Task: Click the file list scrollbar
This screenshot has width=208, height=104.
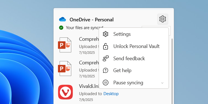Action: tap(172, 71)
